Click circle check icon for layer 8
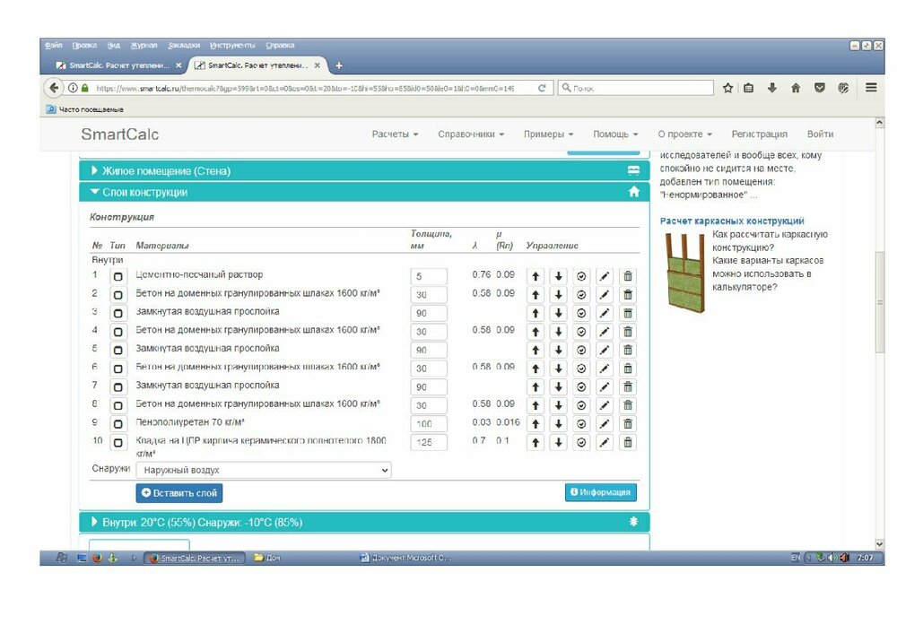This screenshot has width=897, height=633. [581, 405]
